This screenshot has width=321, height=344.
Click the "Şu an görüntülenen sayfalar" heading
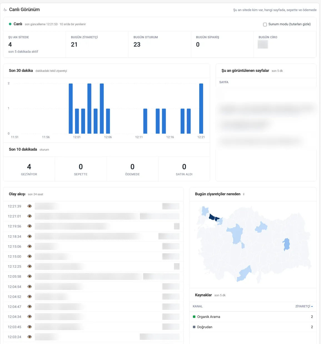245,70
